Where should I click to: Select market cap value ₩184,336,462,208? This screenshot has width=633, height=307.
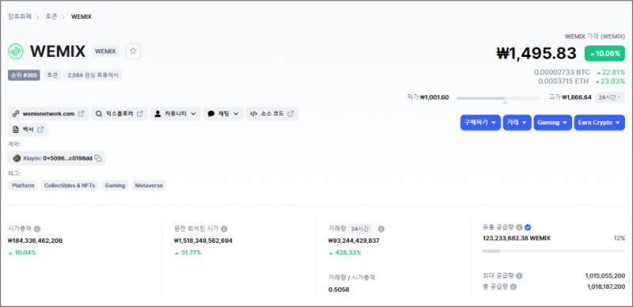click(x=35, y=241)
